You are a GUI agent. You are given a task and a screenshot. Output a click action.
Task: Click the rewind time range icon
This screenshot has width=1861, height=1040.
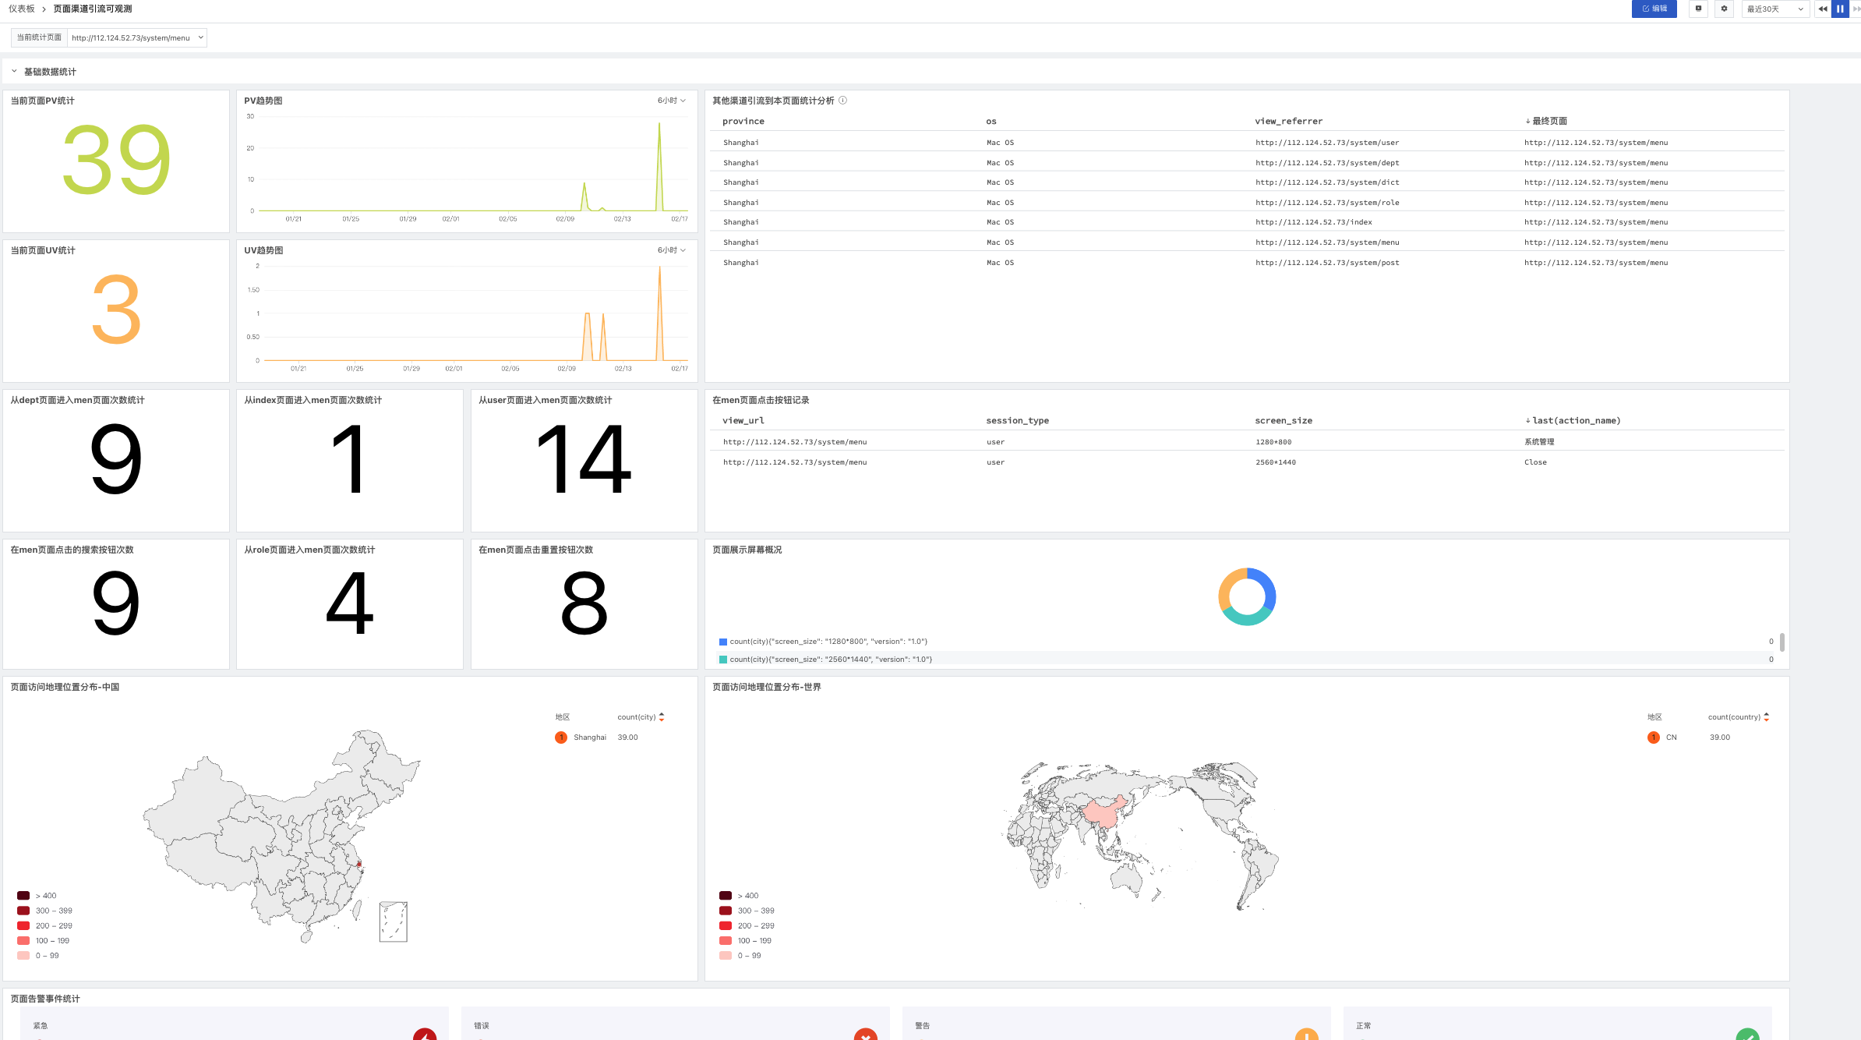1822,9
